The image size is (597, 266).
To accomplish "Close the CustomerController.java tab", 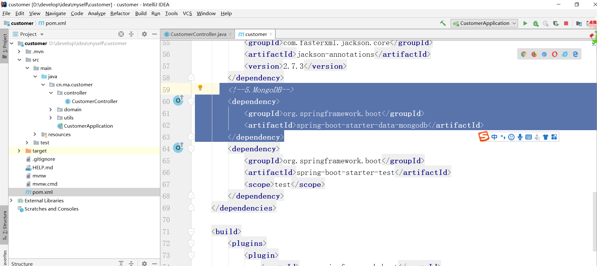I will [x=230, y=34].
